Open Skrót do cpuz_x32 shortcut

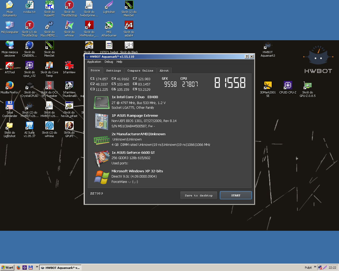click(29, 69)
